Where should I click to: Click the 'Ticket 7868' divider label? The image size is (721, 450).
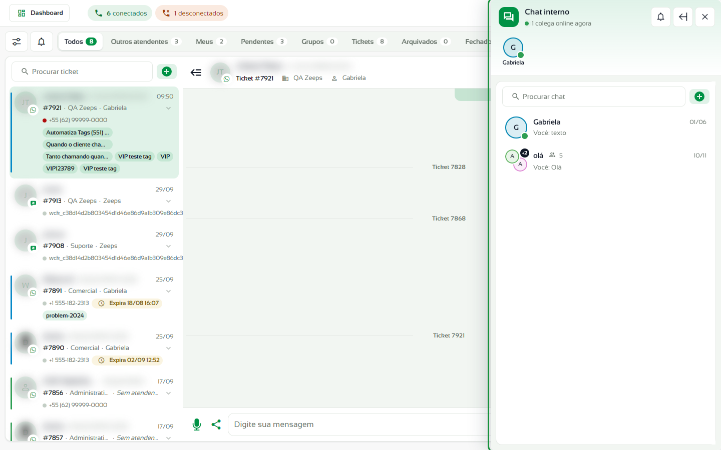click(x=449, y=218)
